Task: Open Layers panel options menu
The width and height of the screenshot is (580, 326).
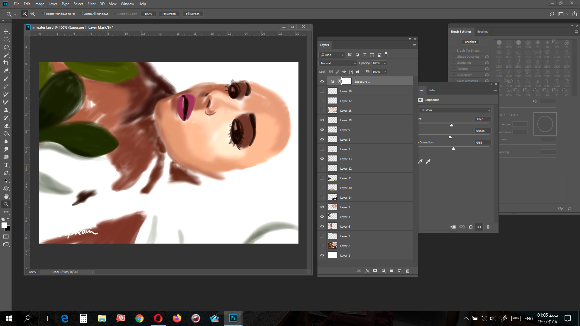Action: point(414,45)
